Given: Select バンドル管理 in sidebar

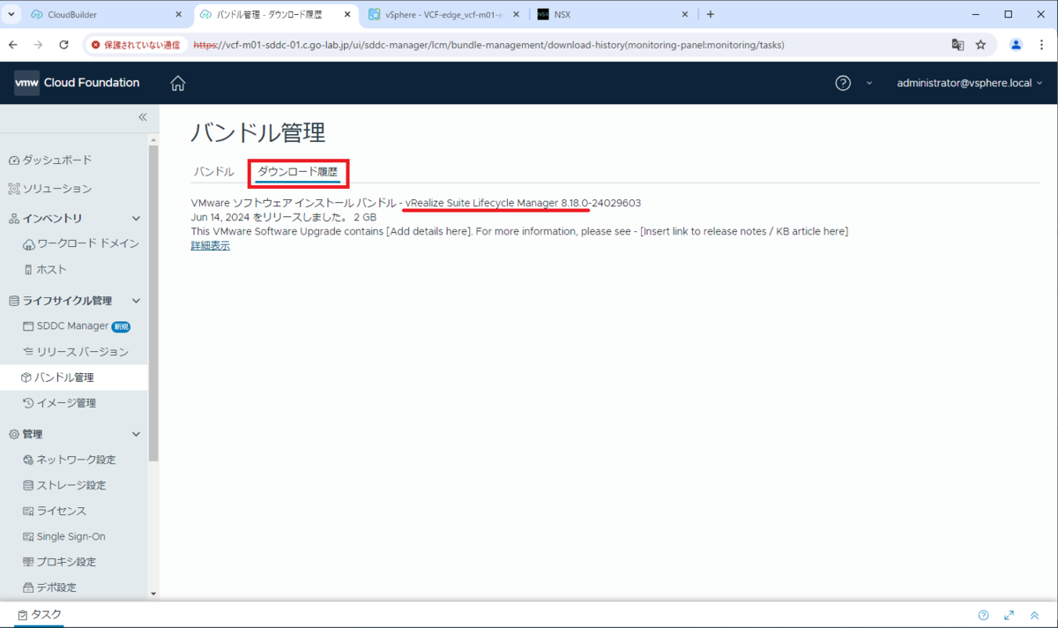Looking at the screenshot, I should [x=74, y=378].
